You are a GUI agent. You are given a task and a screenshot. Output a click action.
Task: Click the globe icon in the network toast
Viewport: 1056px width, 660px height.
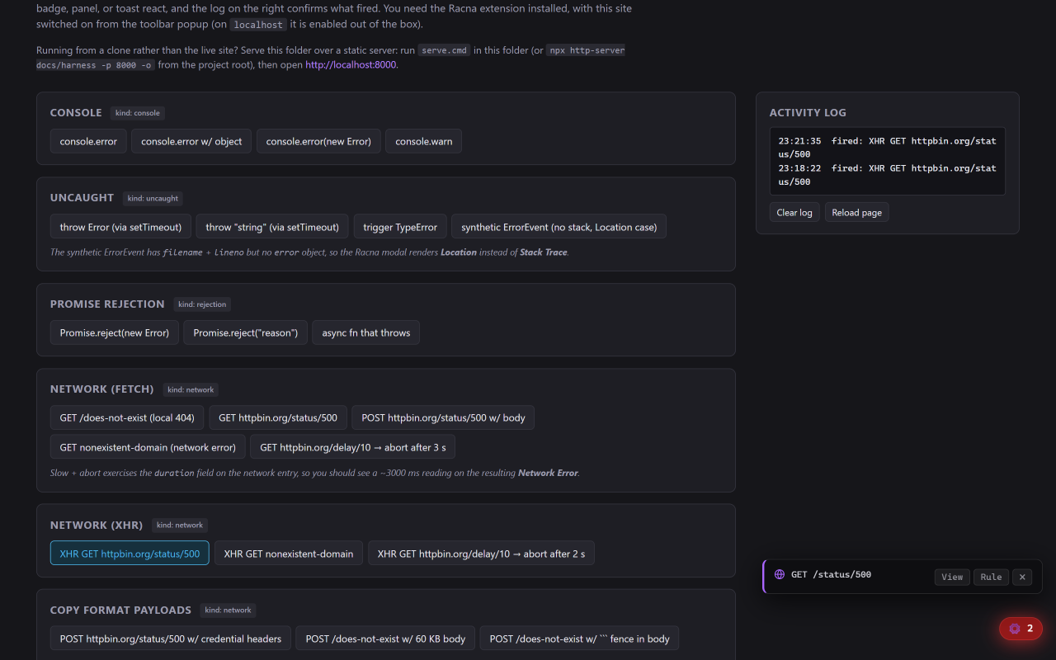(x=780, y=574)
